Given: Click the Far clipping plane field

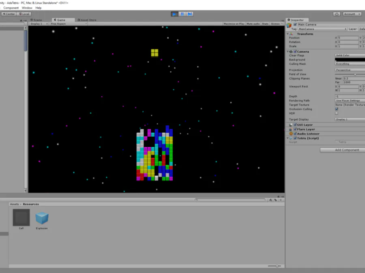Looking at the screenshot, I should click(x=354, y=82).
